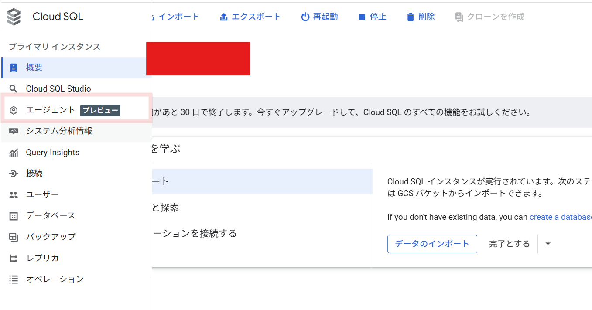Click the Query Insights chart icon
This screenshot has width=592, height=310.
[x=14, y=152]
